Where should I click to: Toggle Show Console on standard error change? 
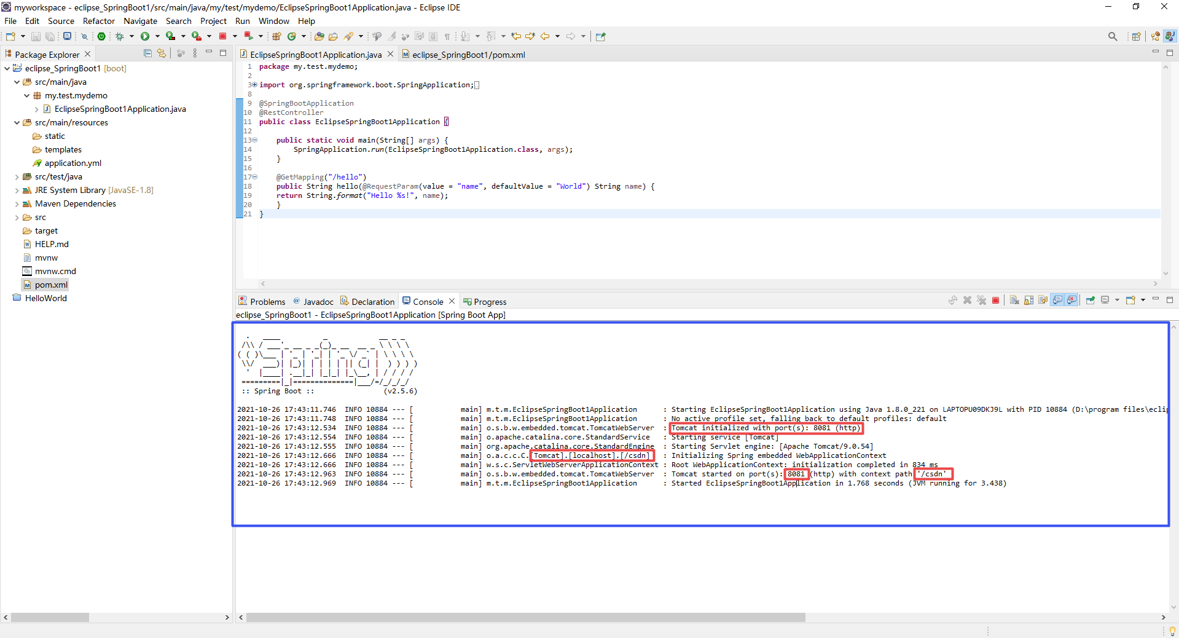1072,301
